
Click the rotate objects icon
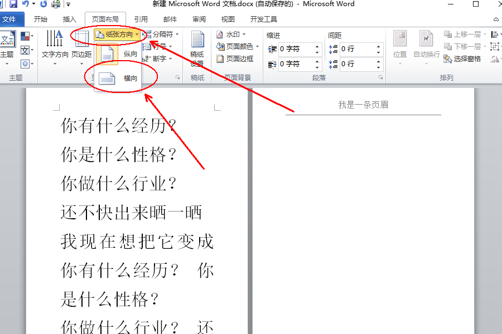click(496, 59)
